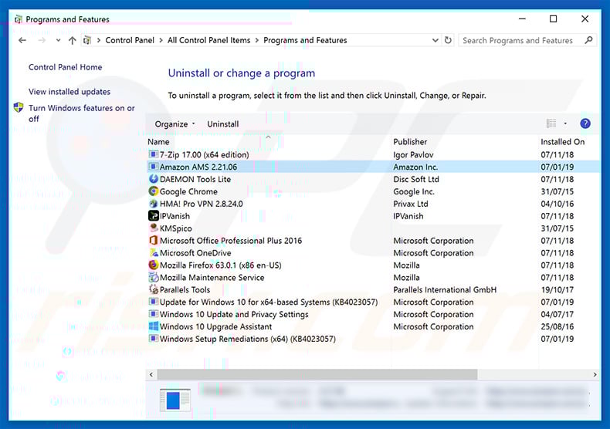Go up one level with up arrow
The width and height of the screenshot is (610, 429).
[x=72, y=40]
